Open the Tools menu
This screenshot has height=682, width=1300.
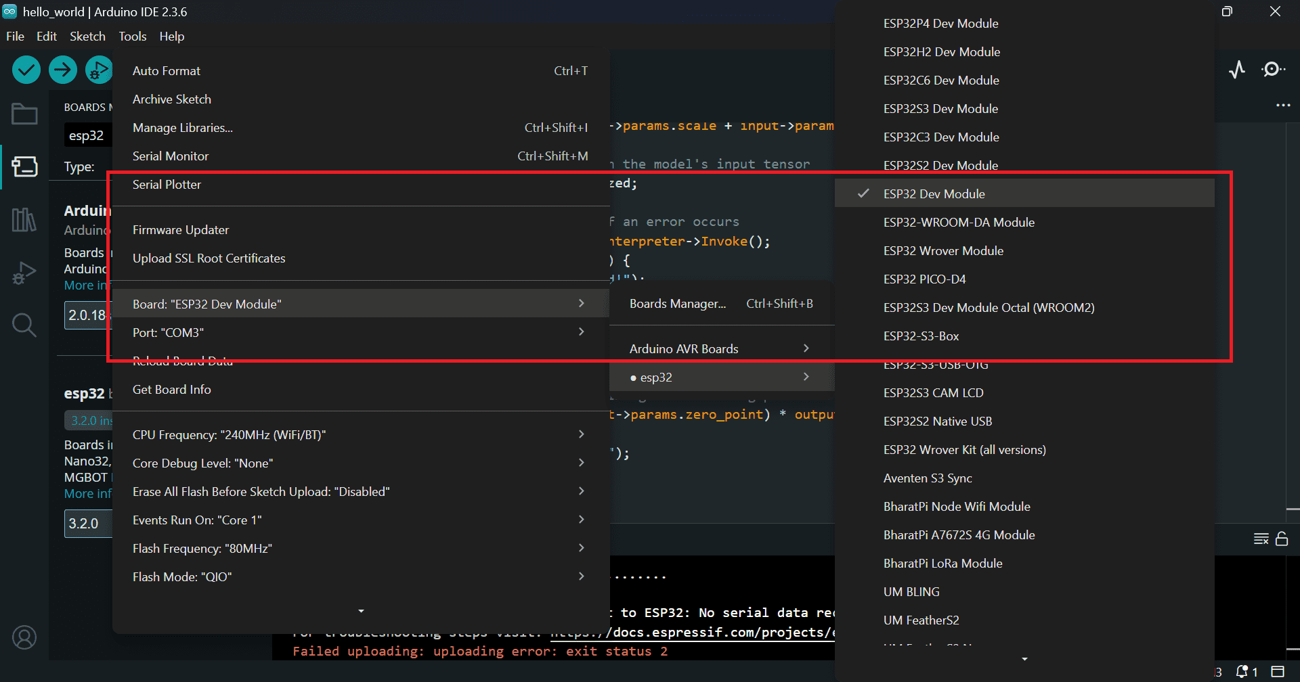133,37
